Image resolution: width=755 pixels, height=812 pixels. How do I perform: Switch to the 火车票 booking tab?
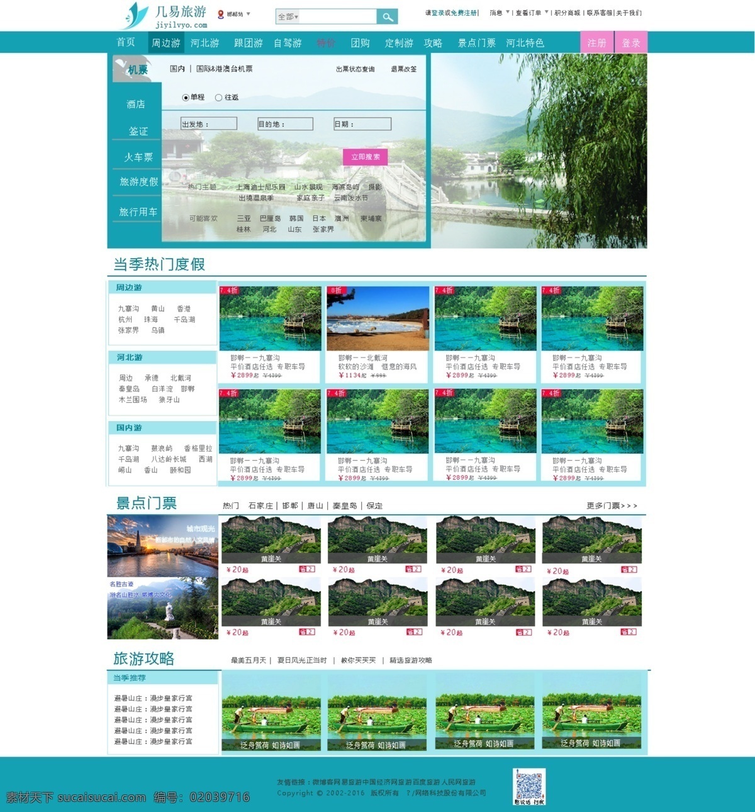click(138, 157)
